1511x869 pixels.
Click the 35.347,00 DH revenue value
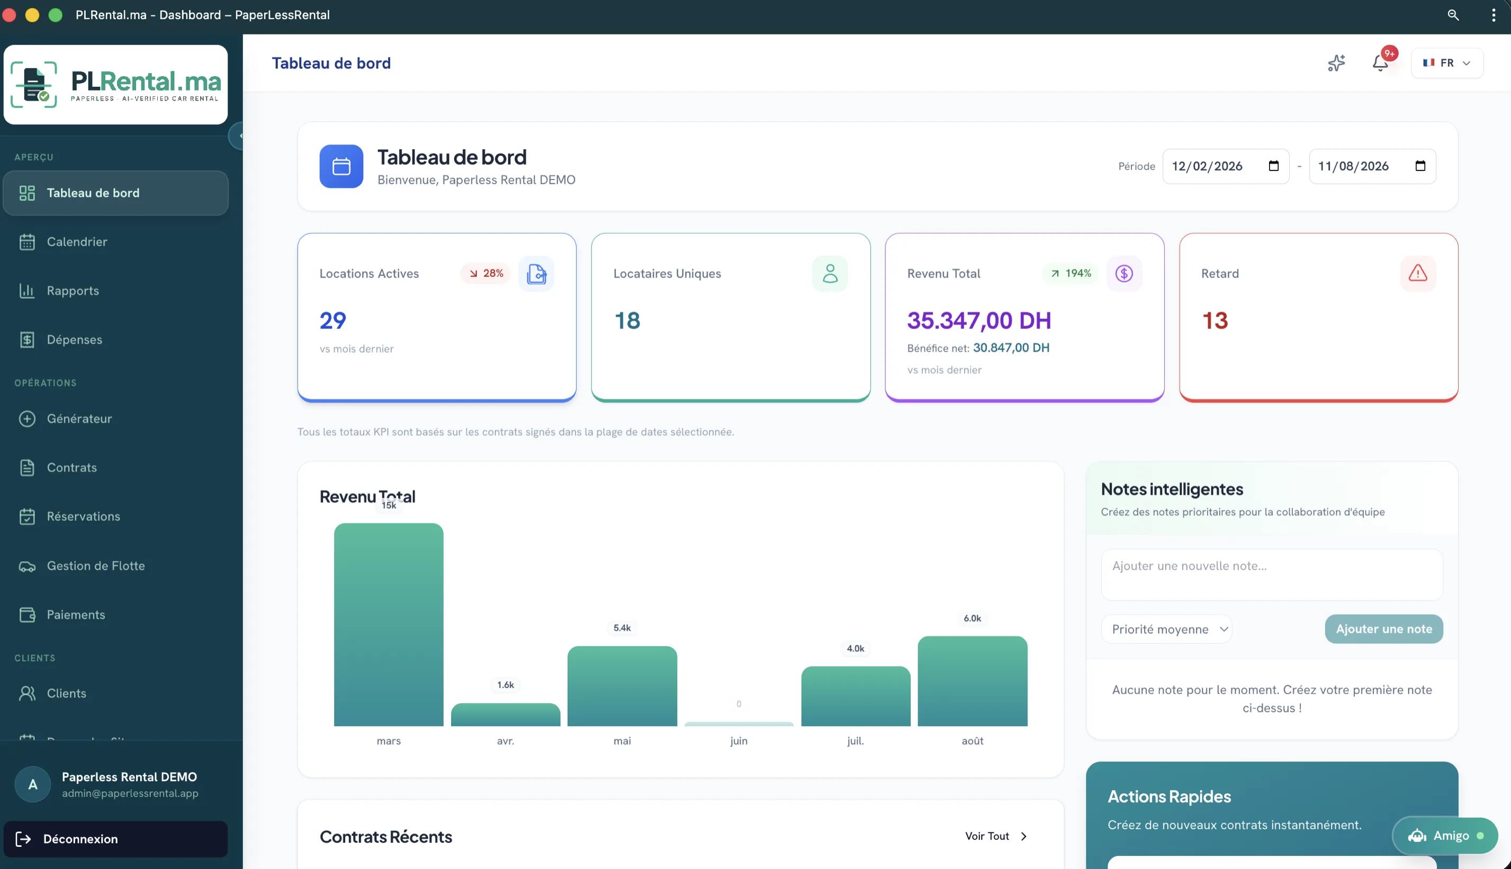(979, 320)
